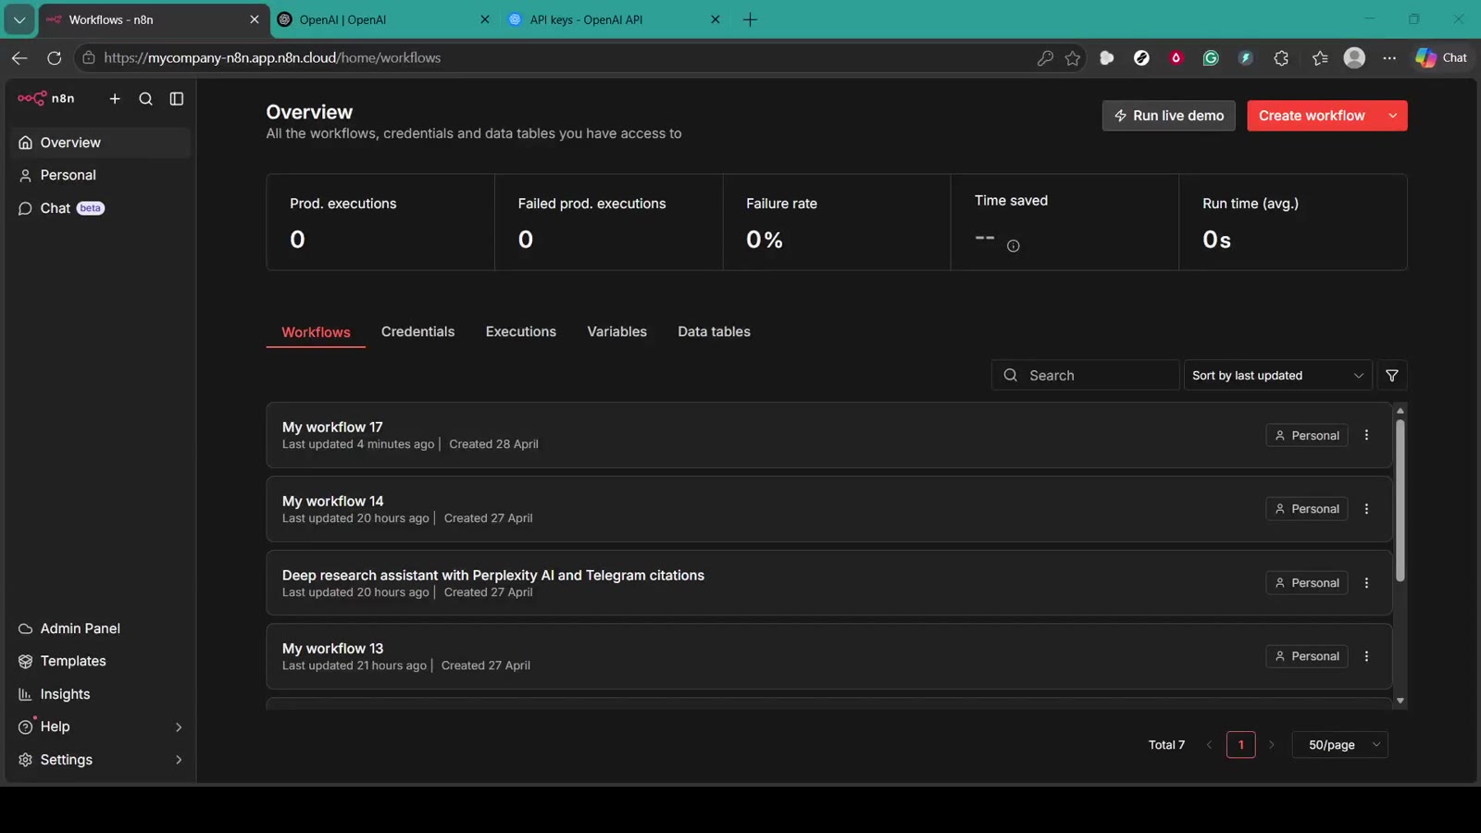Switch to the Workflows tab
The image size is (1481, 833).
(x=316, y=332)
